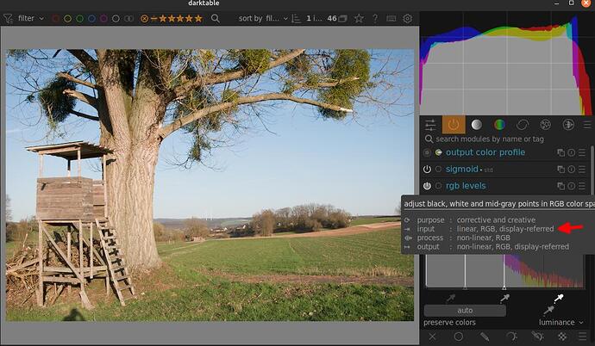Toggle the gray no-label filter circle
Image resolution: width=595 pixels, height=346 pixels.
tap(116, 18)
